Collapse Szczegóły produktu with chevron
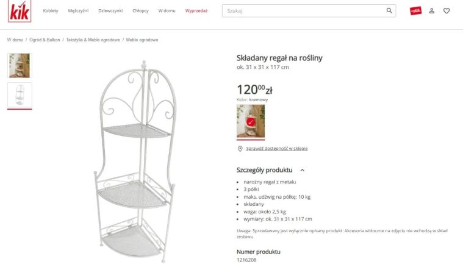The width and height of the screenshot is (463, 270). (x=303, y=170)
